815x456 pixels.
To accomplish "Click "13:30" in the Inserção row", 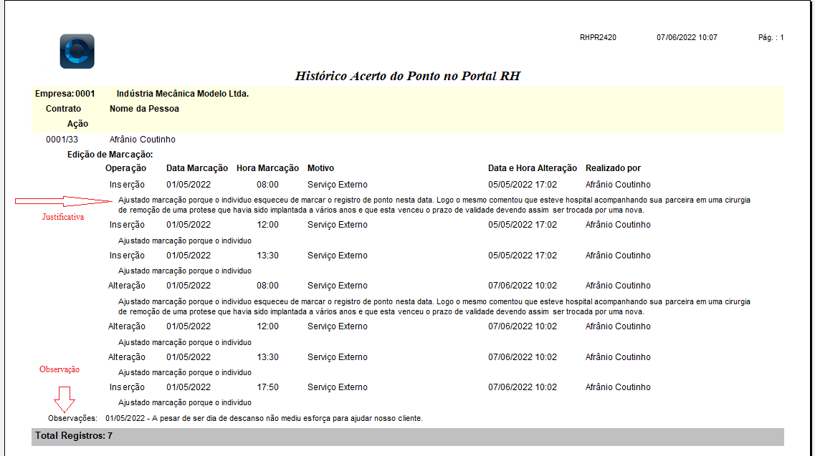I will (267, 256).
